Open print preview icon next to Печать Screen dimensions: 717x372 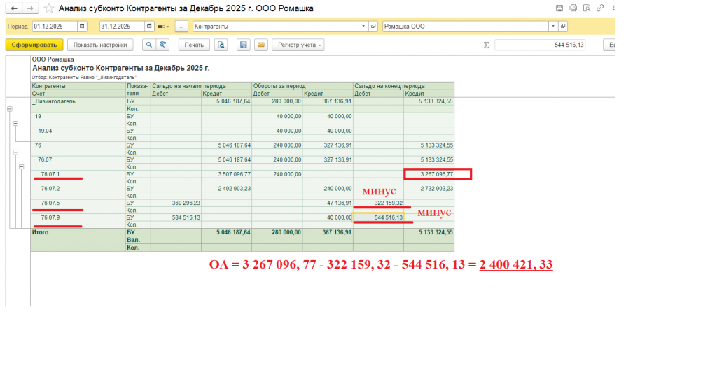(221, 45)
